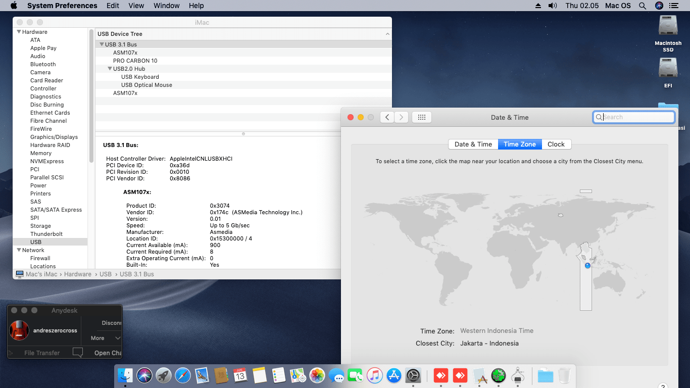Collapse the USB 3.1 Bus tree

coord(102,44)
